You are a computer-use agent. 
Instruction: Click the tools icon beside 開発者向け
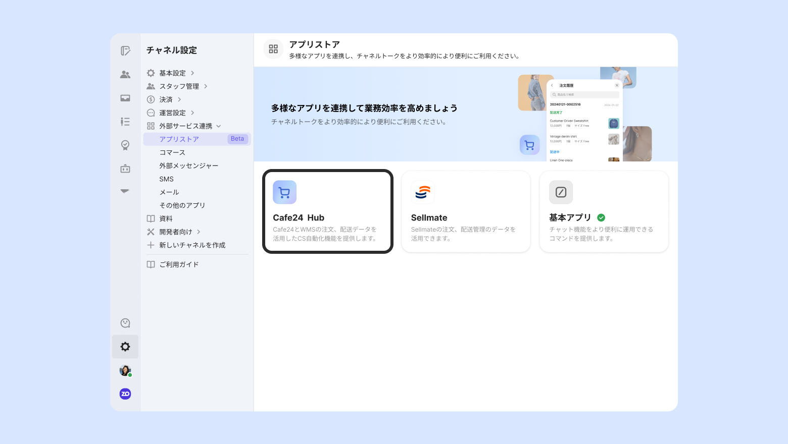tap(151, 232)
